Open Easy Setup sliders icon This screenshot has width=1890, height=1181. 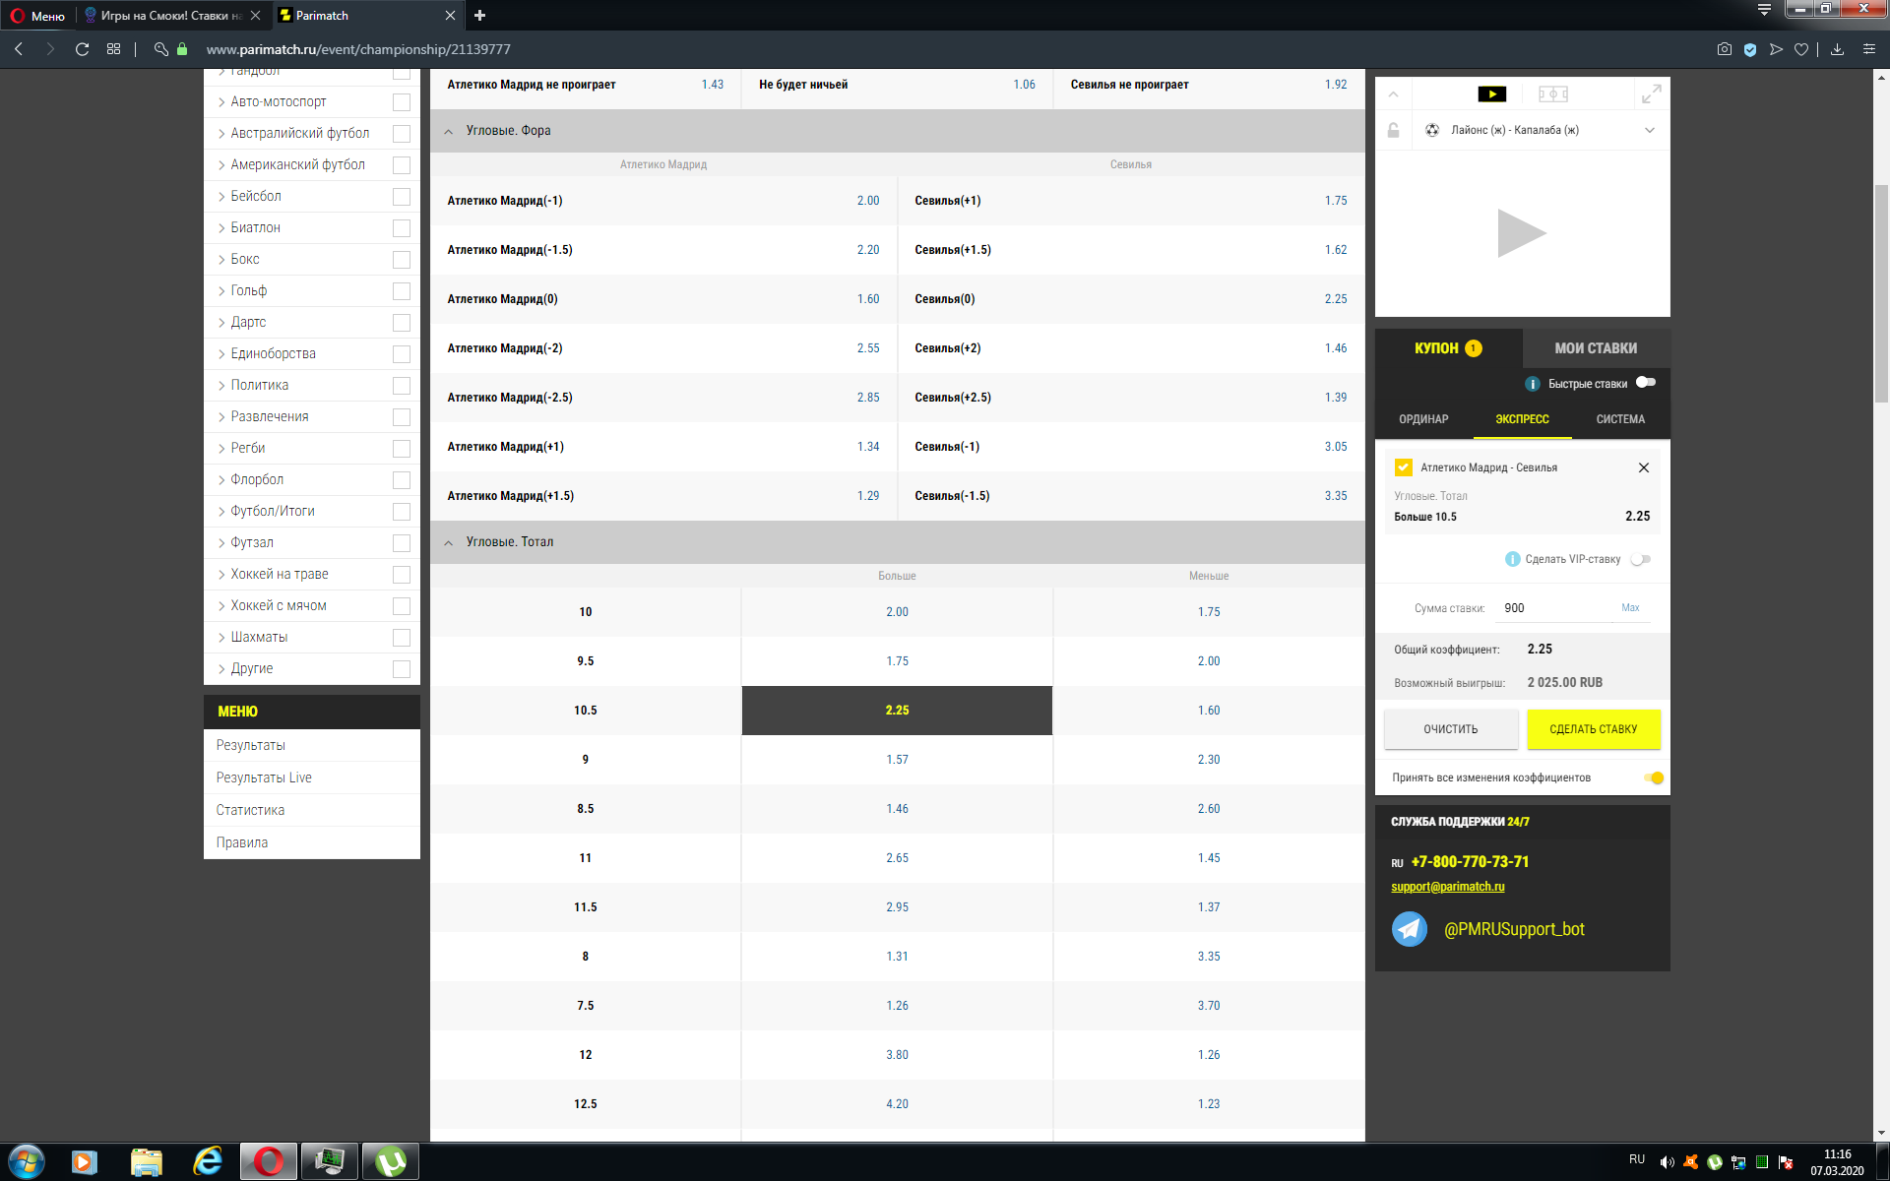point(1869,49)
